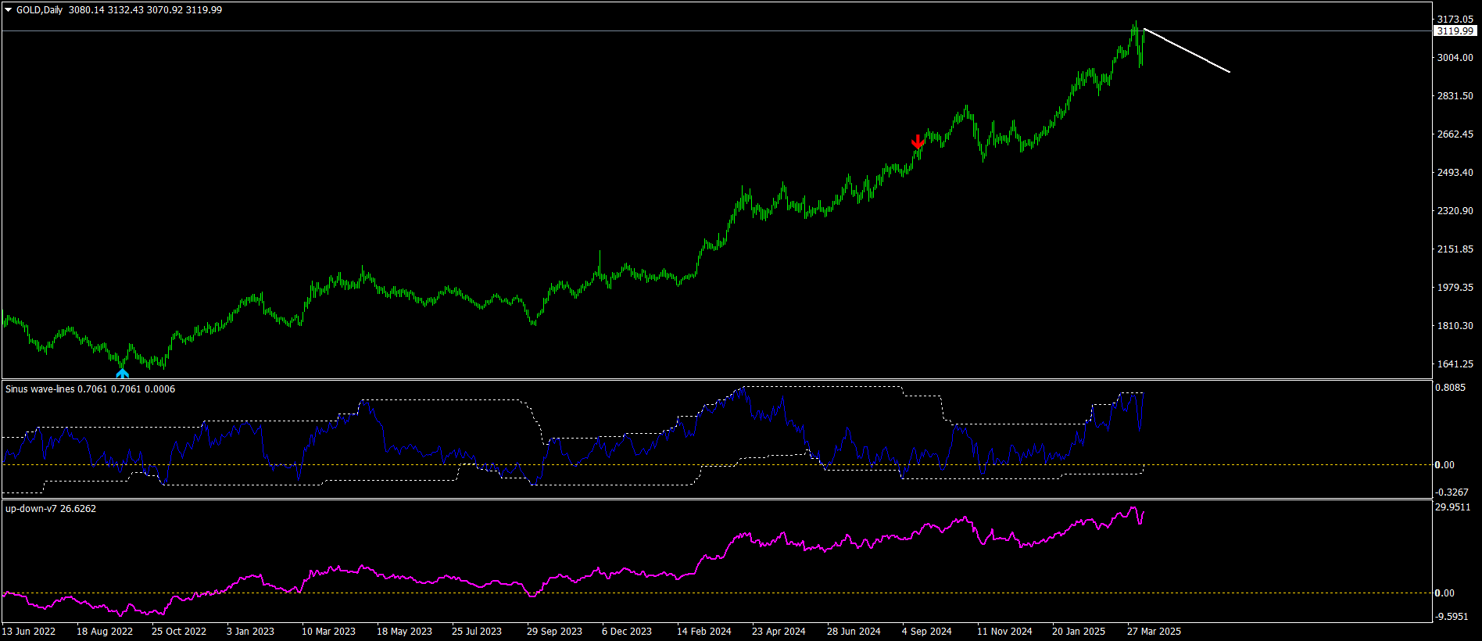
Task: Click the 27 Mar 2025 date label
Action: [x=1154, y=632]
